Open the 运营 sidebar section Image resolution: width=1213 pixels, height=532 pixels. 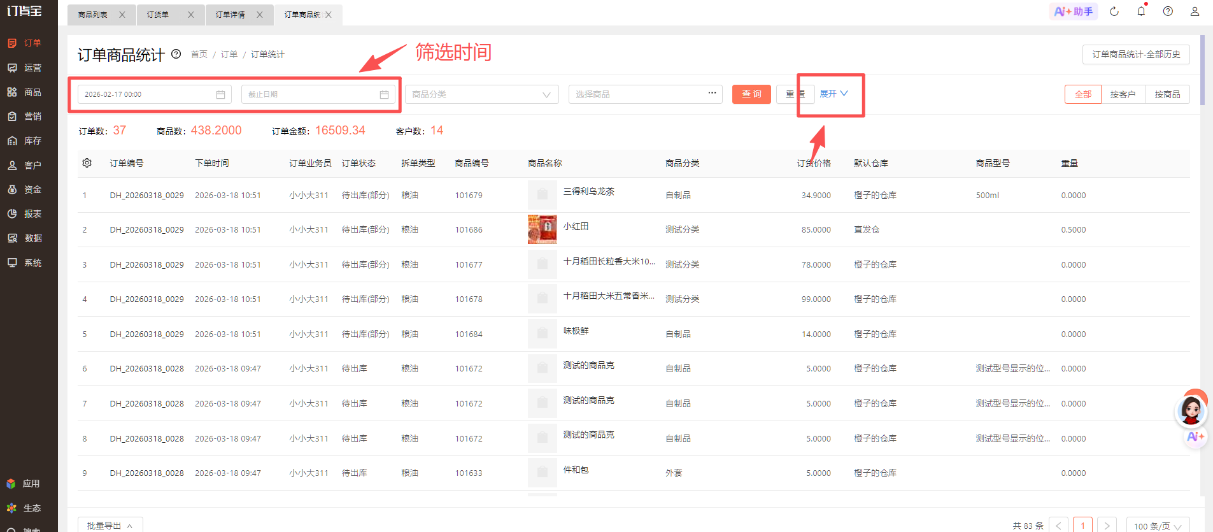point(24,68)
